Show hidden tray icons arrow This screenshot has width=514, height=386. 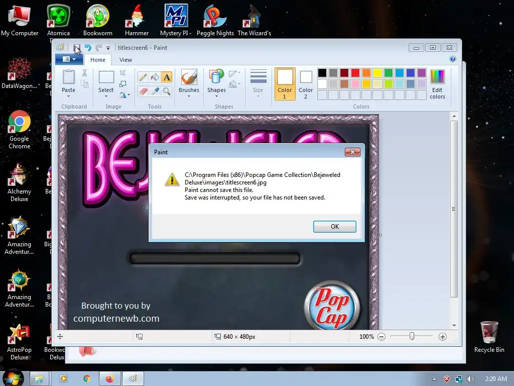coord(434,379)
